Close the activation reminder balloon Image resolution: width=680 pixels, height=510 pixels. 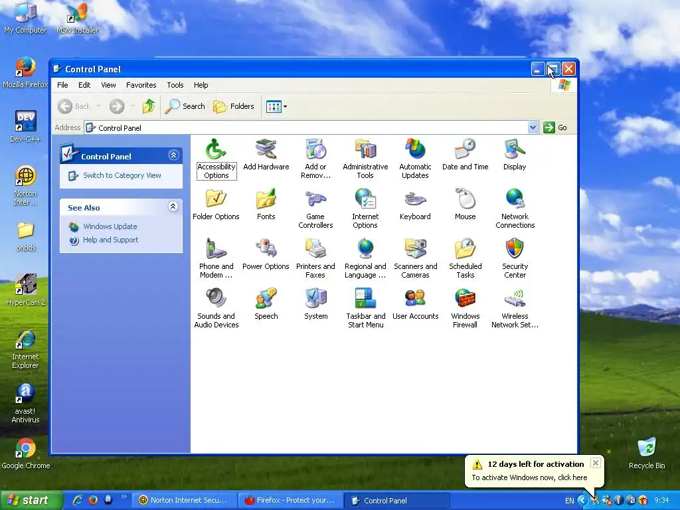596,463
